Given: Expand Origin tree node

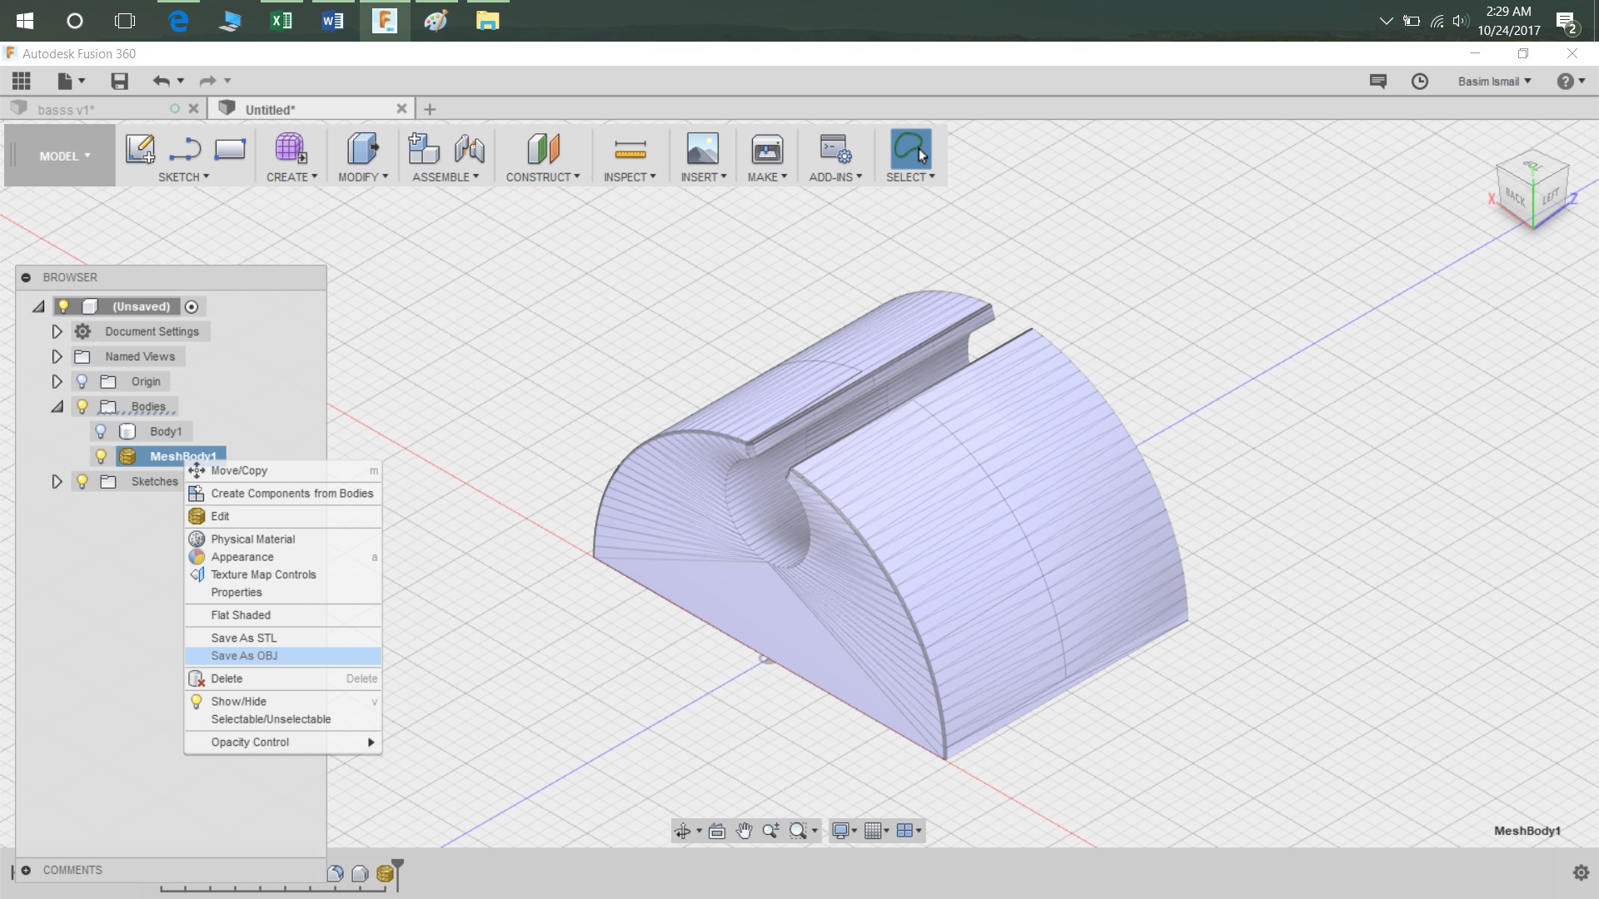Looking at the screenshot, I should click(x=57, y=381).
